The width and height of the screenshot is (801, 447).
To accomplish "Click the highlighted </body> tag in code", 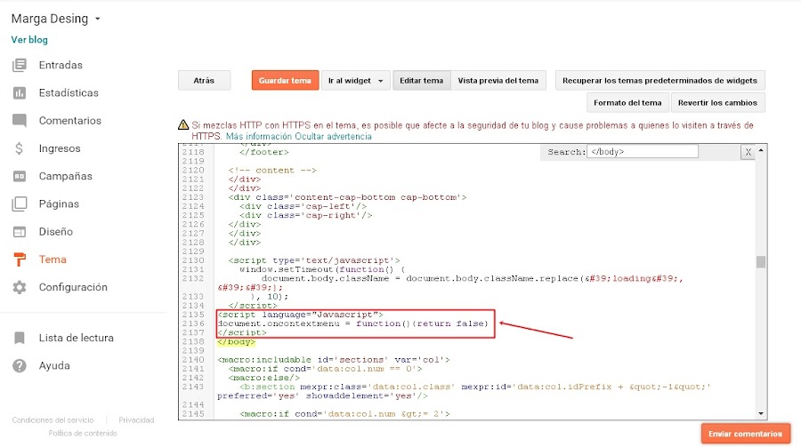I will coord(236,342).
